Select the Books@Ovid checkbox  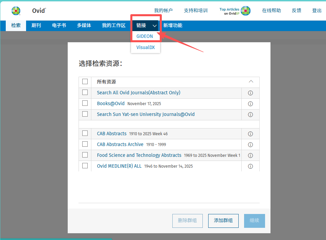[85, 103]
